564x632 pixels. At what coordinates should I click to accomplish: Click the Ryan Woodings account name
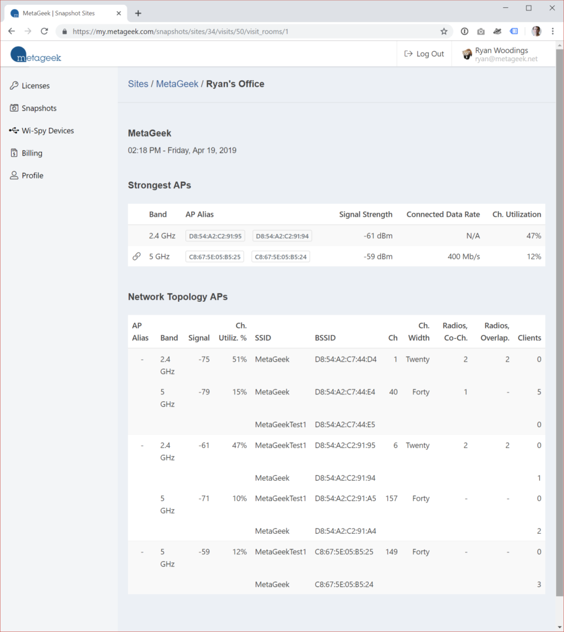pyautogui.click(x=502, y=51)
